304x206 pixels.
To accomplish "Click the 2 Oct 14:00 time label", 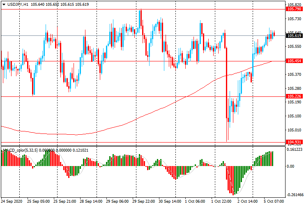I will [248, 201].
